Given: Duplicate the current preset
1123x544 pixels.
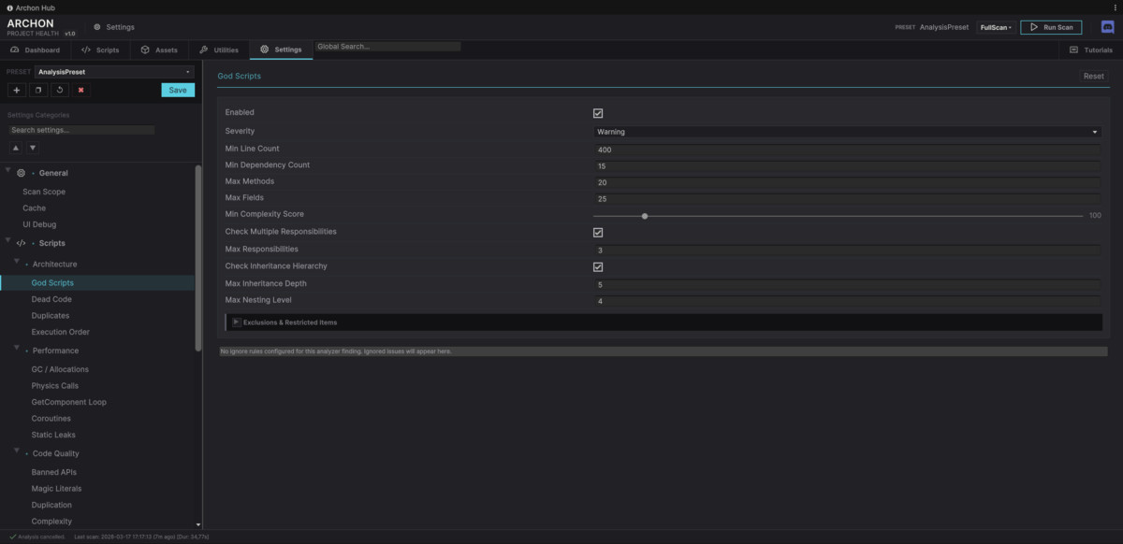Looking at the screenshot, I should [x=38, y=90].
